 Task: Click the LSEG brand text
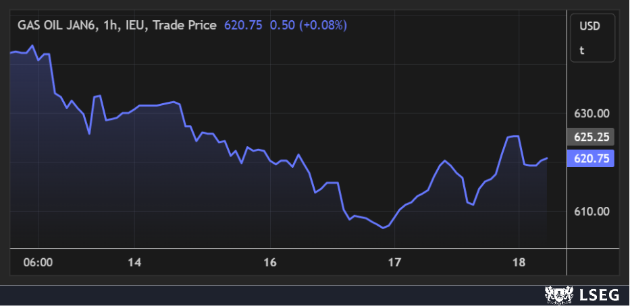click(x=598, y=295)
